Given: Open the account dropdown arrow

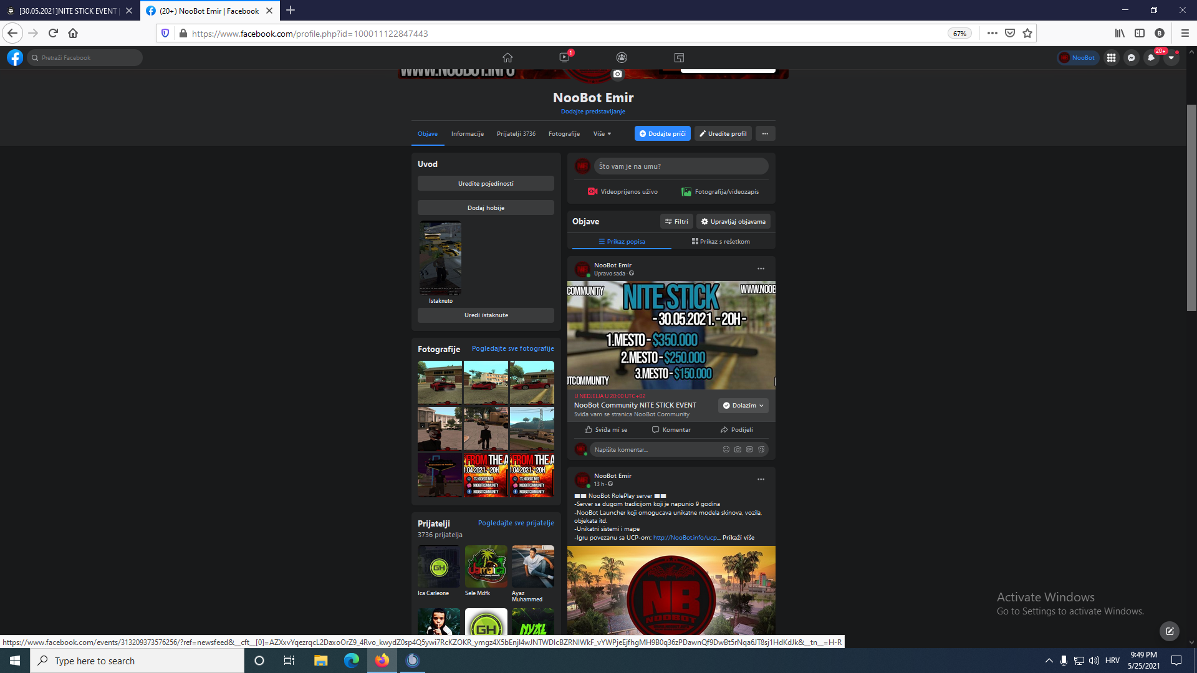Looking at the screenshot, I should [1171, 57].
